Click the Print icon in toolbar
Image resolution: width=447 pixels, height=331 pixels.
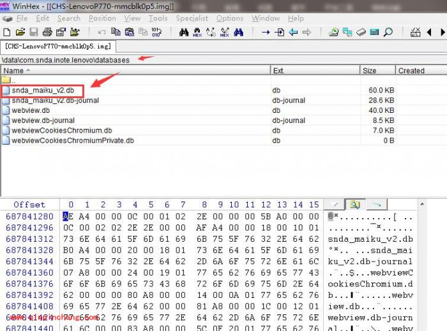(47, 32)
